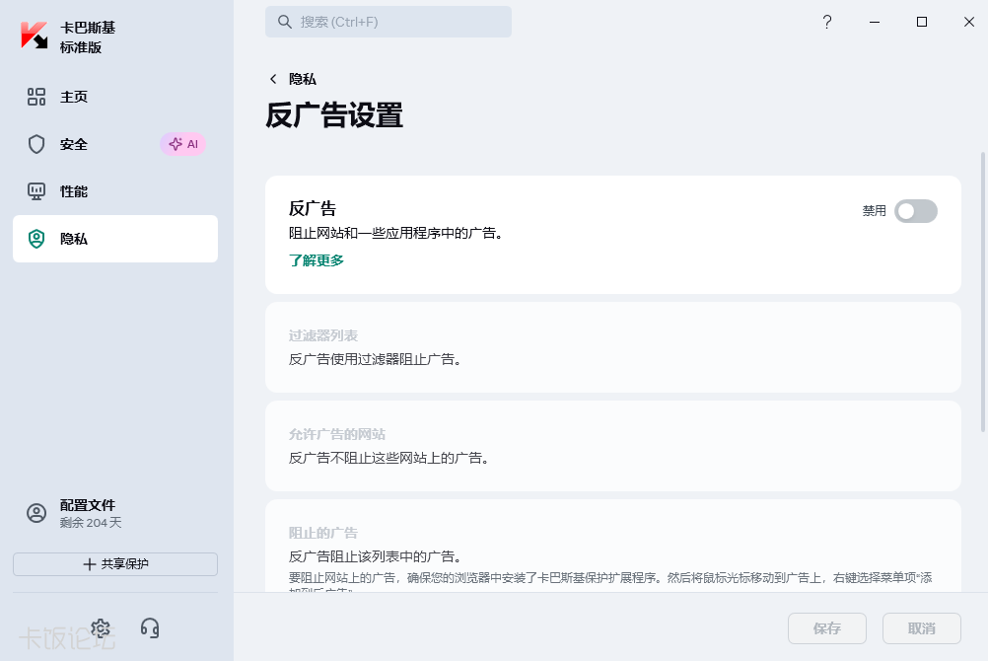
Task: Click the search magnifier icon
Action: (285, 22)
